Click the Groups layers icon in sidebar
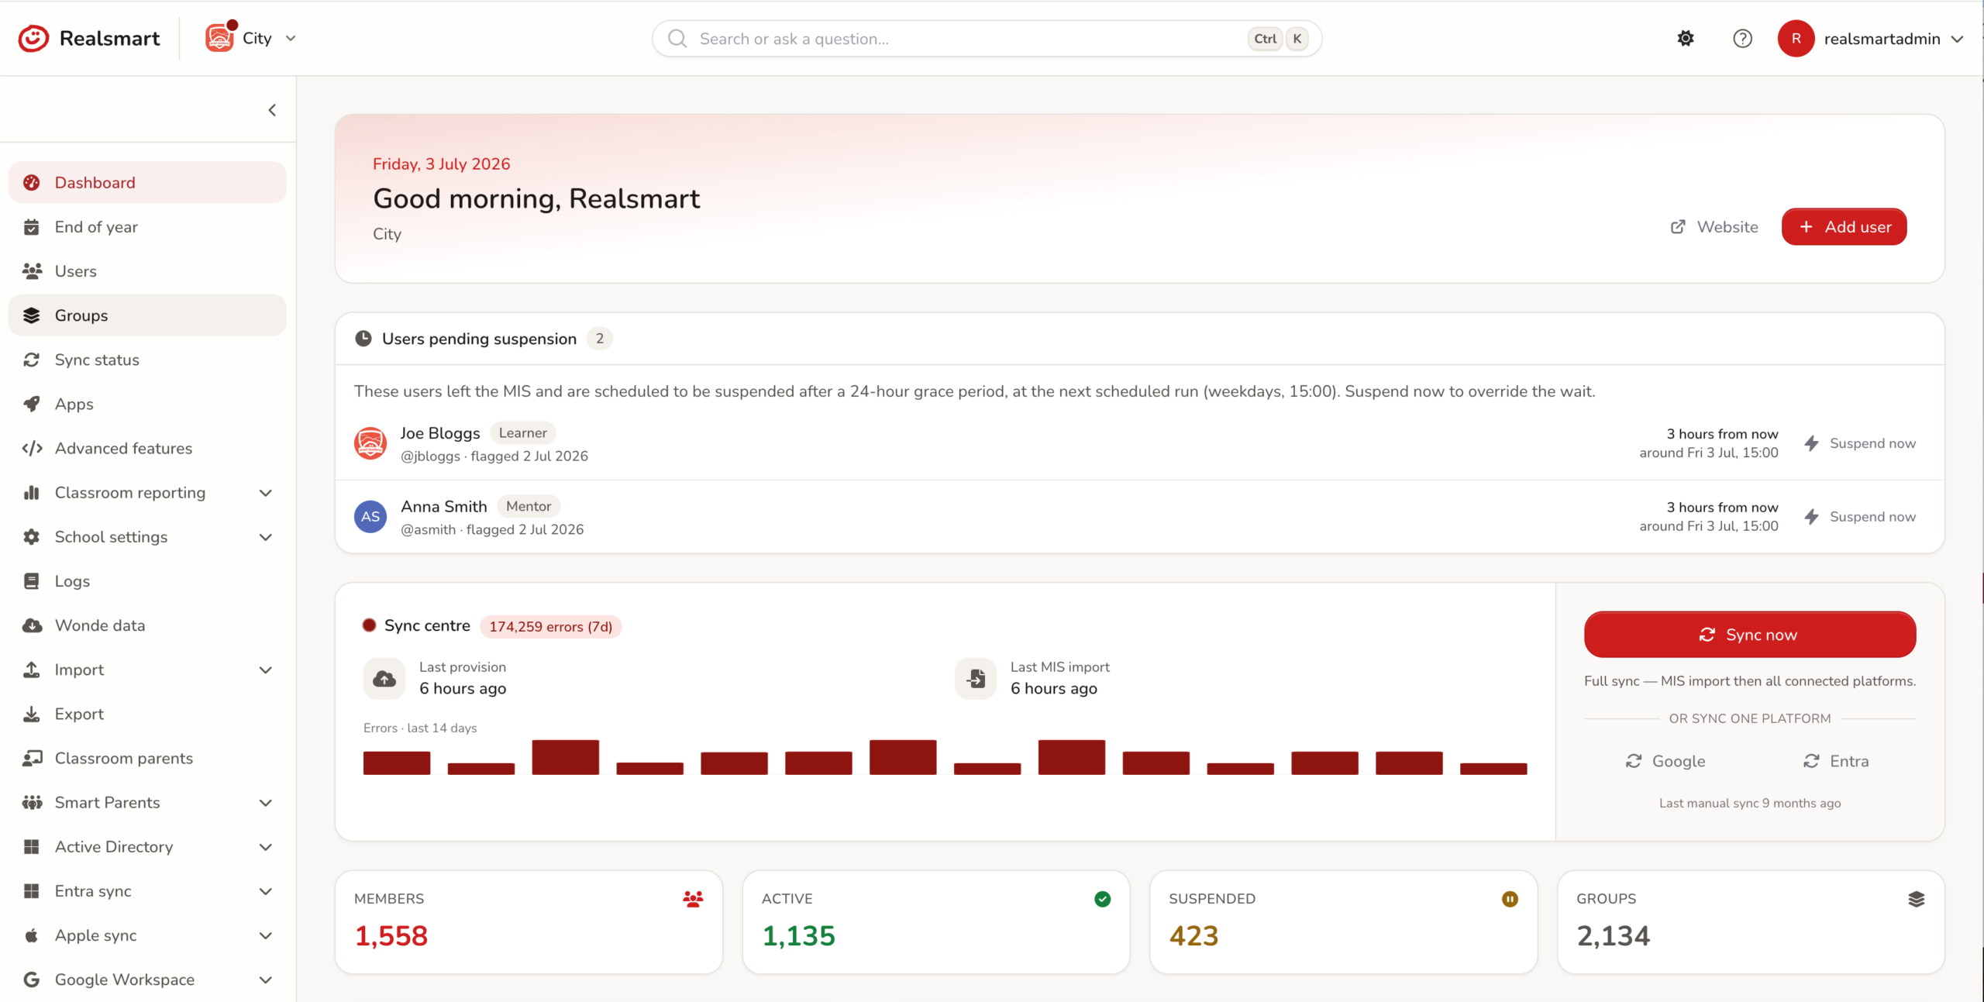The height and width of the screenshot is (1002, 1984). 32,315
